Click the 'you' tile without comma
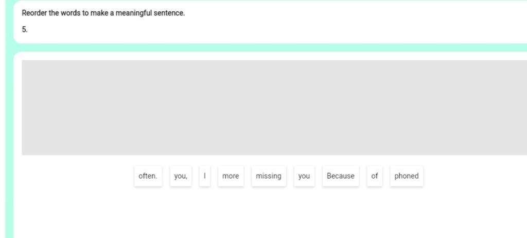527x238 pixels. click(304, 176)
